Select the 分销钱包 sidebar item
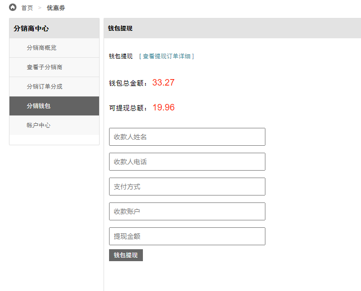 [54, 106]
